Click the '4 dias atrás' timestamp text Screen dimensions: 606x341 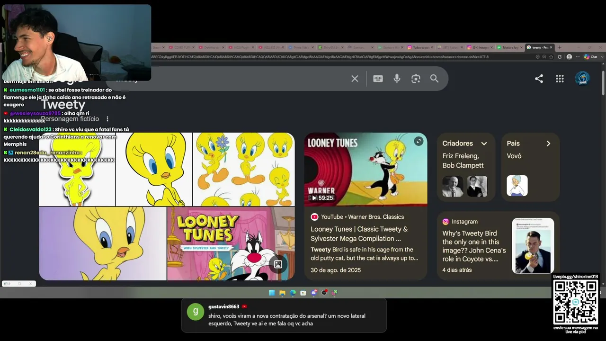[457, 270]
